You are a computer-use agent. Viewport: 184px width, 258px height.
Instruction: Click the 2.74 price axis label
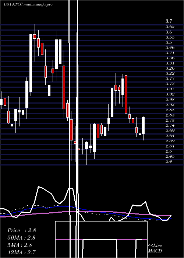pyautogui.click(x=170, y=125)
